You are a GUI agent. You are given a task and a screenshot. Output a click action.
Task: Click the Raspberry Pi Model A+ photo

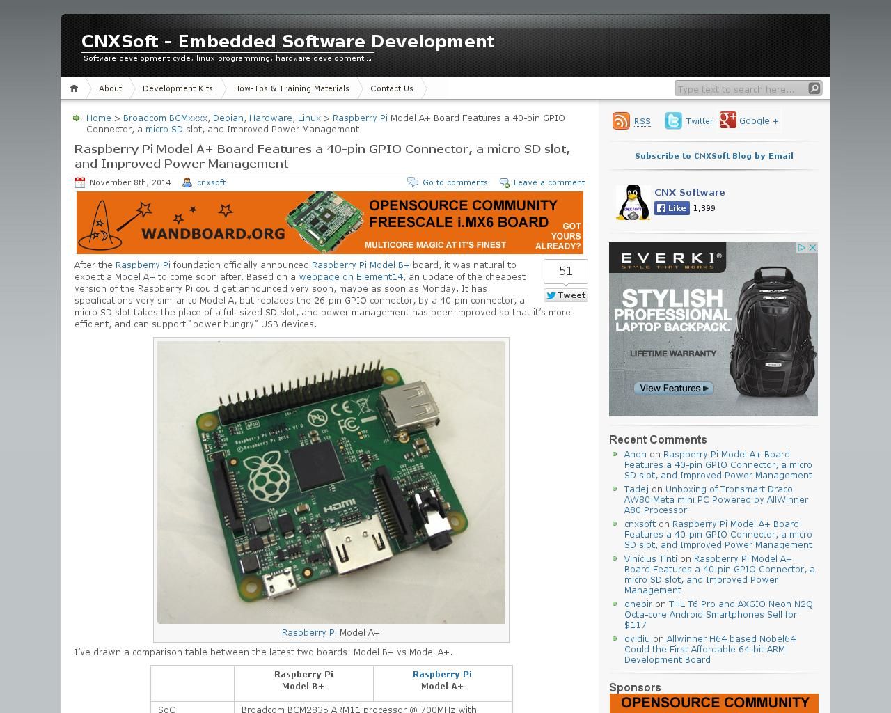(331, 482)
